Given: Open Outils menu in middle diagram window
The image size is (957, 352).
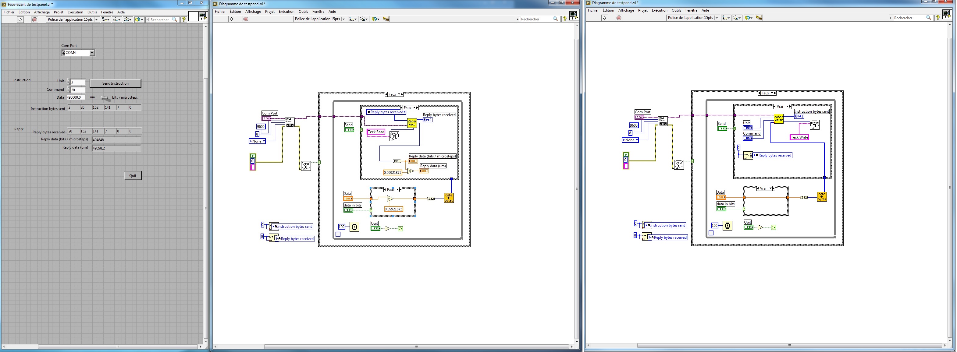Looking at the screenshot, I should click(303, 12).
